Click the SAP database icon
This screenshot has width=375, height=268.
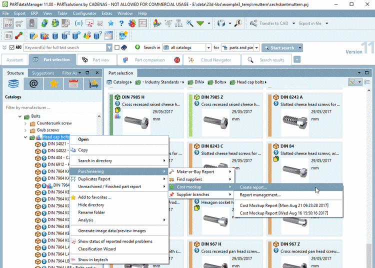[x=123, y=35]
